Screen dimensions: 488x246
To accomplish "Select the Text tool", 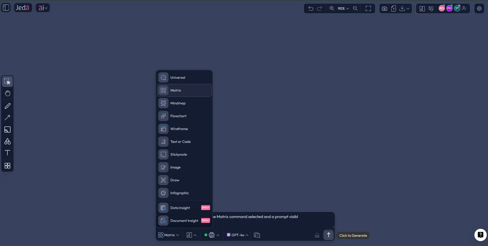I will coord(7,153).
